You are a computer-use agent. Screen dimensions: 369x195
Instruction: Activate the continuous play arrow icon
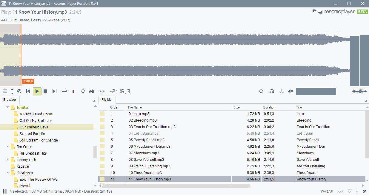(x=64, y=91)
